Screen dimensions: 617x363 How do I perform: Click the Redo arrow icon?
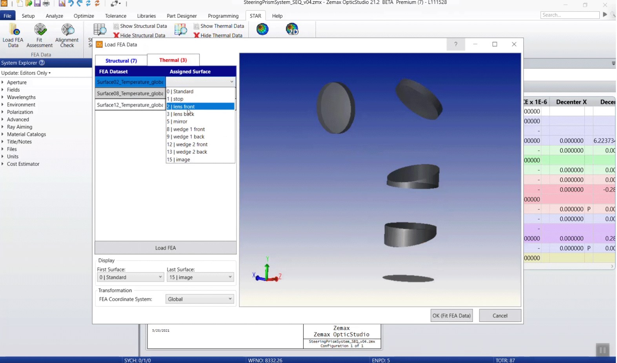point(80,4)
